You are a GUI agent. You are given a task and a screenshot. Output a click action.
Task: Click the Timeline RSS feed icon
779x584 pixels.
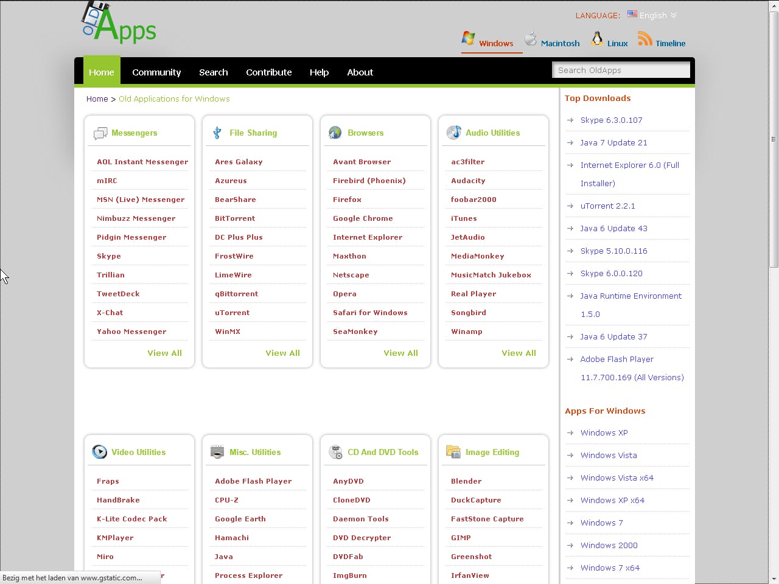[645, 39]
